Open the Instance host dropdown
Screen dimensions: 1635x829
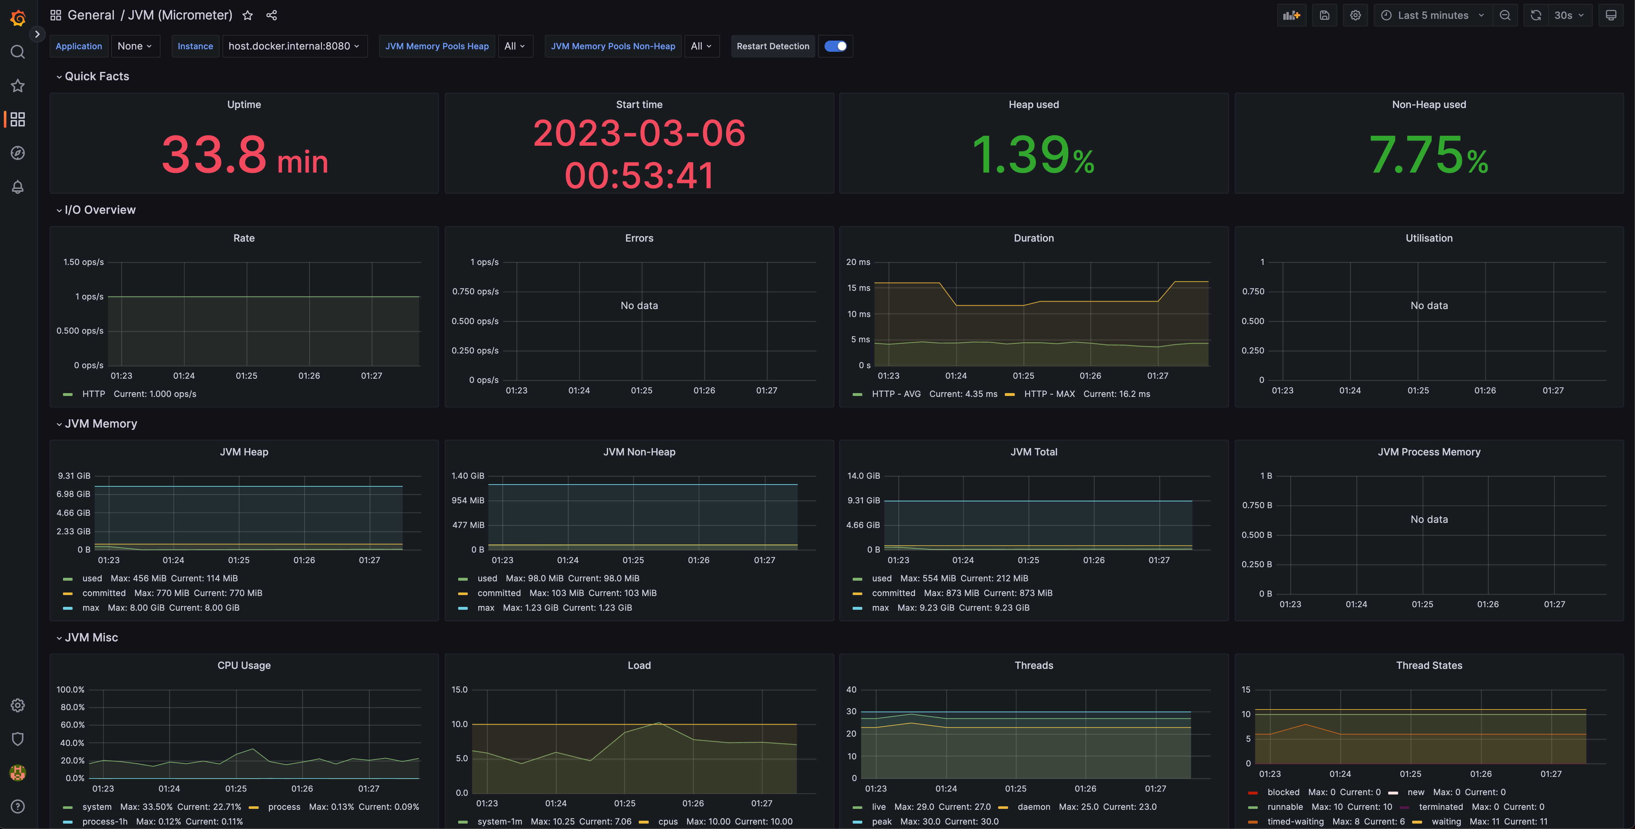coord(294,46)
